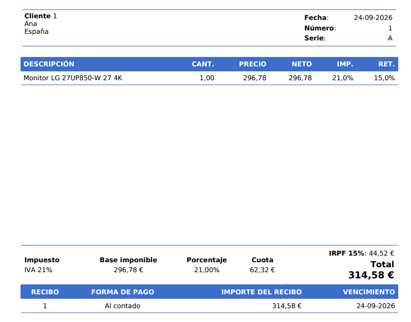This screenshot has width=411, height=322.
Task: Click the CANT. column header
Action: 203,64
